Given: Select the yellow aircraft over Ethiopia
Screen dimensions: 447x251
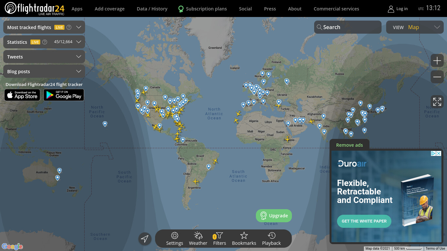Looking at the screenshot, I should coord(287,139).
